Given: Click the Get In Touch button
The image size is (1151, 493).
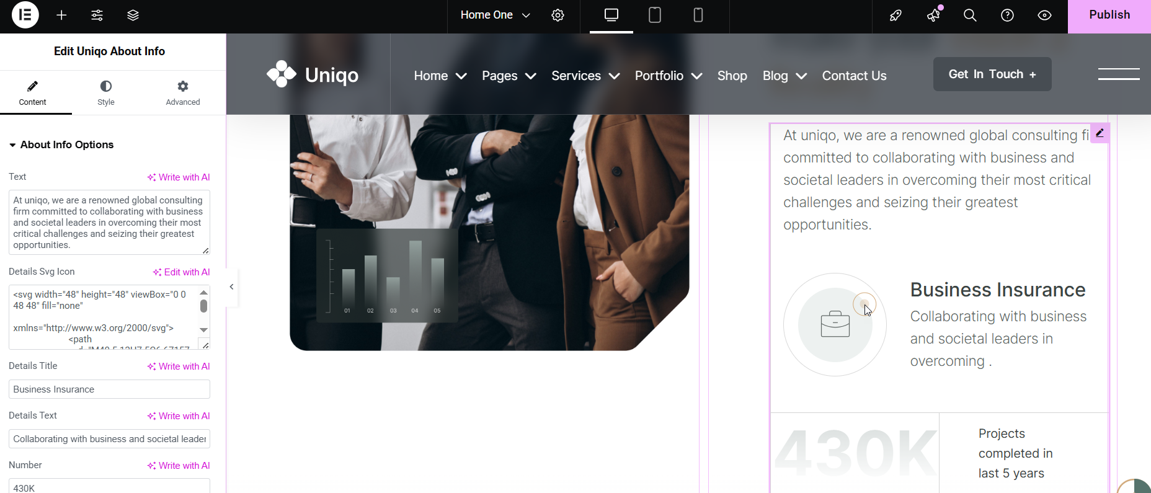Looking at the screenshot, I should (992, 74).
